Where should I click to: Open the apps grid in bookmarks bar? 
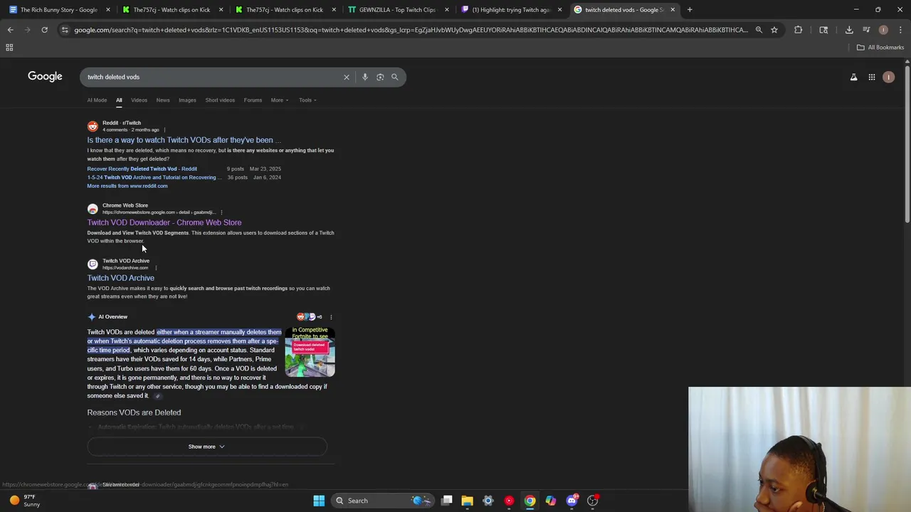[x=9, y=48]
